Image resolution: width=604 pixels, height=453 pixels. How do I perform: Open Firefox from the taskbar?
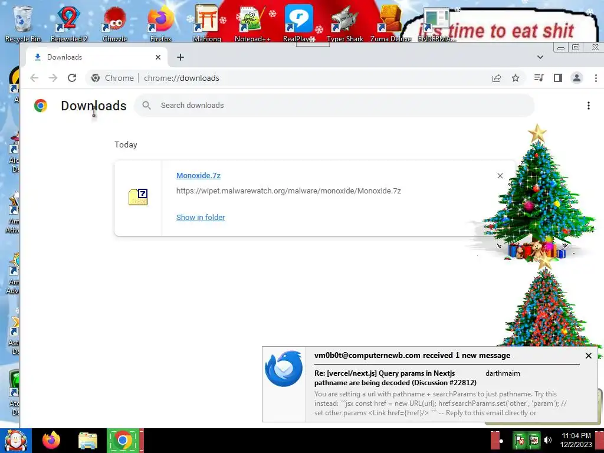tap(51, 440)
